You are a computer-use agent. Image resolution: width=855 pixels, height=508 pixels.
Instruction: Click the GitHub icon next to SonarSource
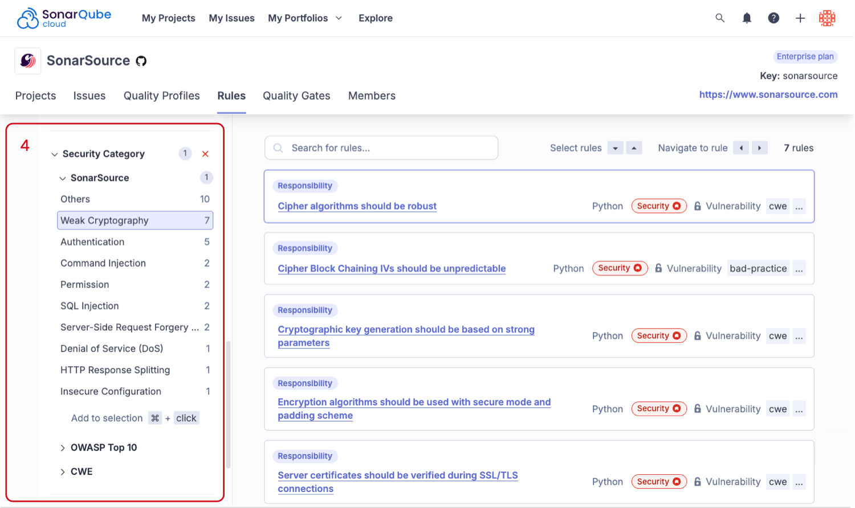coord(141,61)
